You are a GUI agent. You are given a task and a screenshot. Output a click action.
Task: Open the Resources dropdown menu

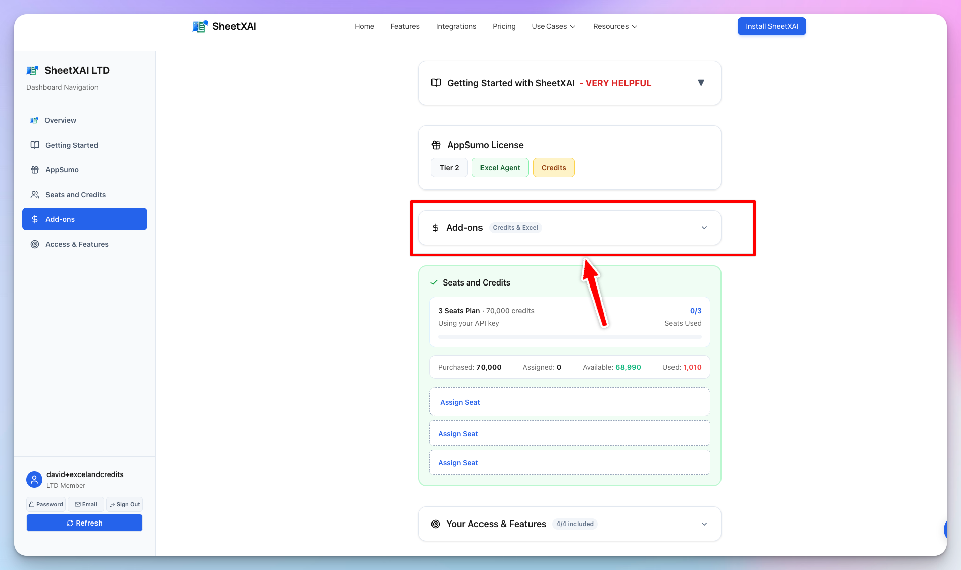(x=615, y=26)
